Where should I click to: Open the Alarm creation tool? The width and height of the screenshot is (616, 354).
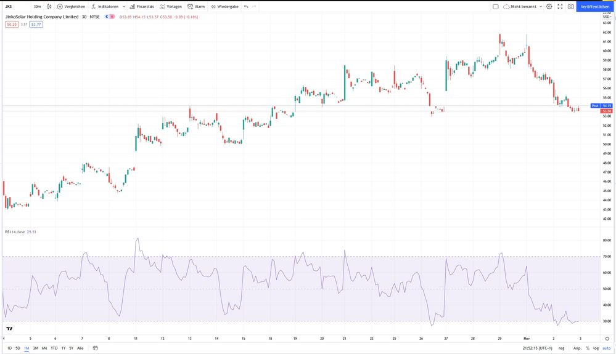tap(195, 6)
